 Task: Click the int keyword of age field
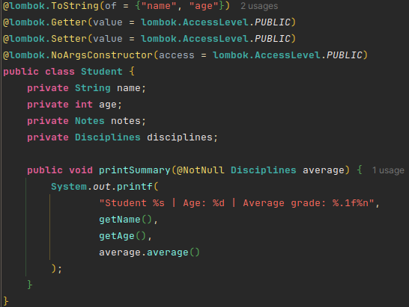(84, 105)
